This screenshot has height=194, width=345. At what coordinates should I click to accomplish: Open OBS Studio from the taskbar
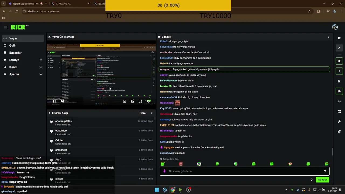pyautogui.click(x=189, y=190)
